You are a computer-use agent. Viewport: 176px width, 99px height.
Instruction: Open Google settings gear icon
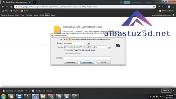tap(174, 15)
